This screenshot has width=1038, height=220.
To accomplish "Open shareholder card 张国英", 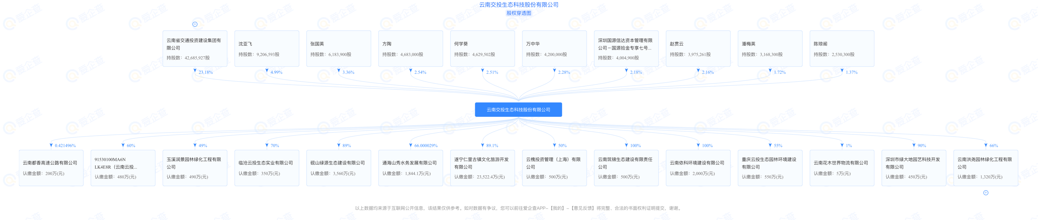I will 339,49.
